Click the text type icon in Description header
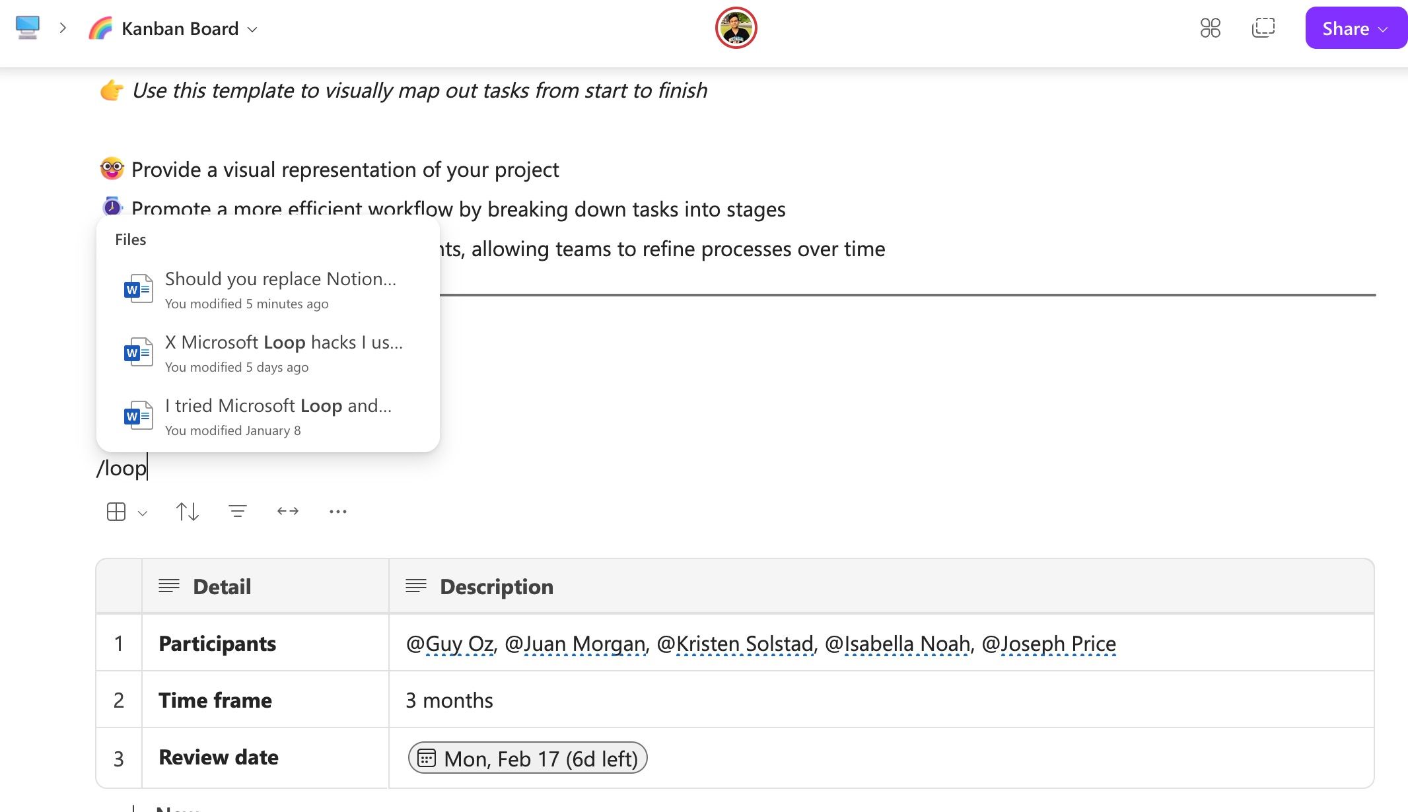The image size is (1408, 812). pos(416,586)
